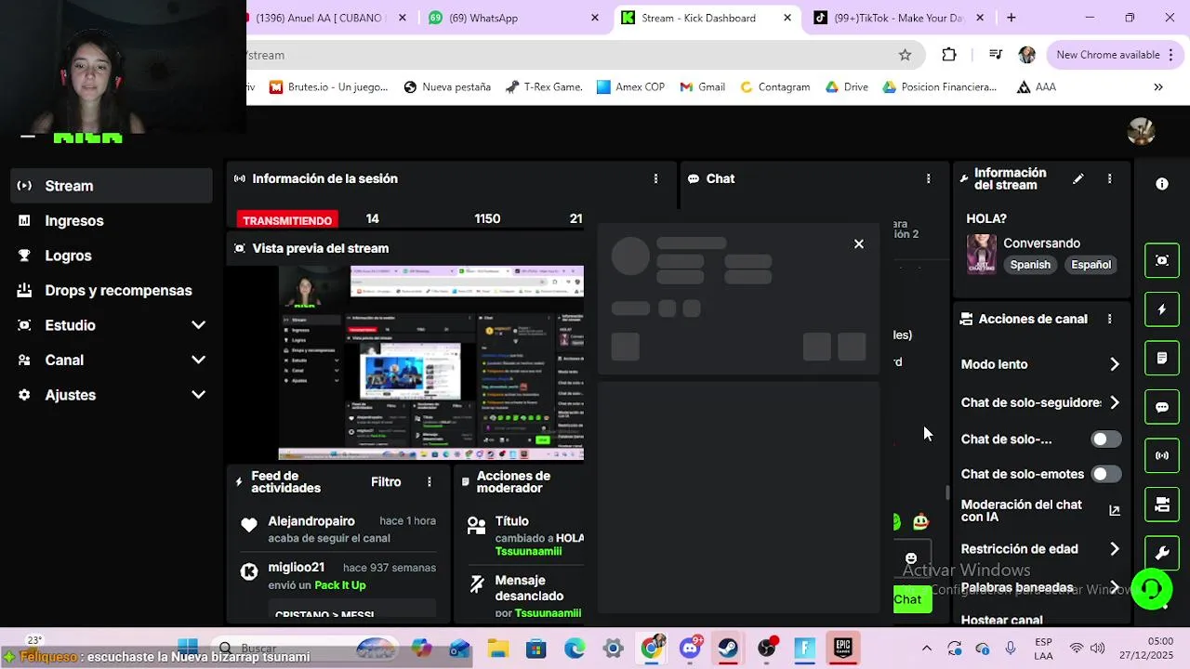This screenshot has height=669, width=1190.
Task: Open session info panel three-dot menu
Action: coord(655,178)
